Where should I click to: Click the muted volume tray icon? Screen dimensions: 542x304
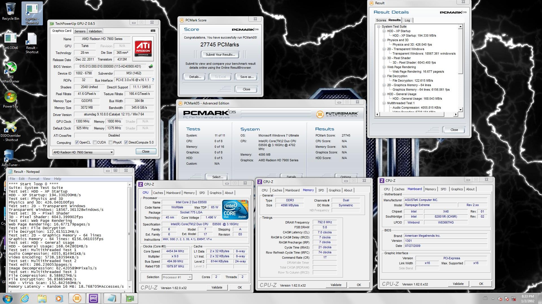tap(500, 299)
